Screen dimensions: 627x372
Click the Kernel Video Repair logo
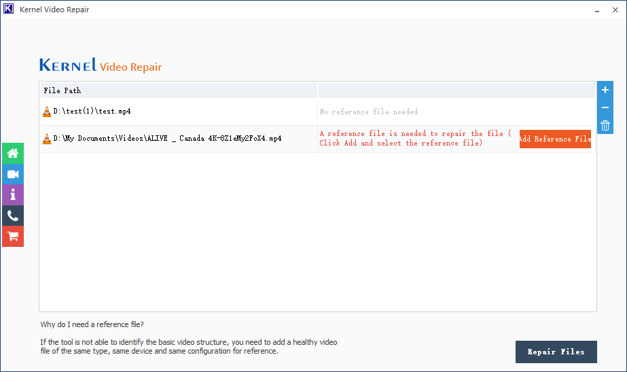point(101,65)
